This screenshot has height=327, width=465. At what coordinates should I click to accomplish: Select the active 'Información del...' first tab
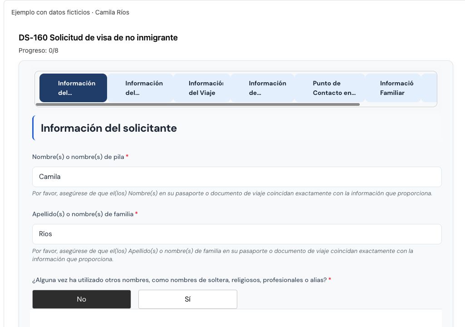[73, 88]
